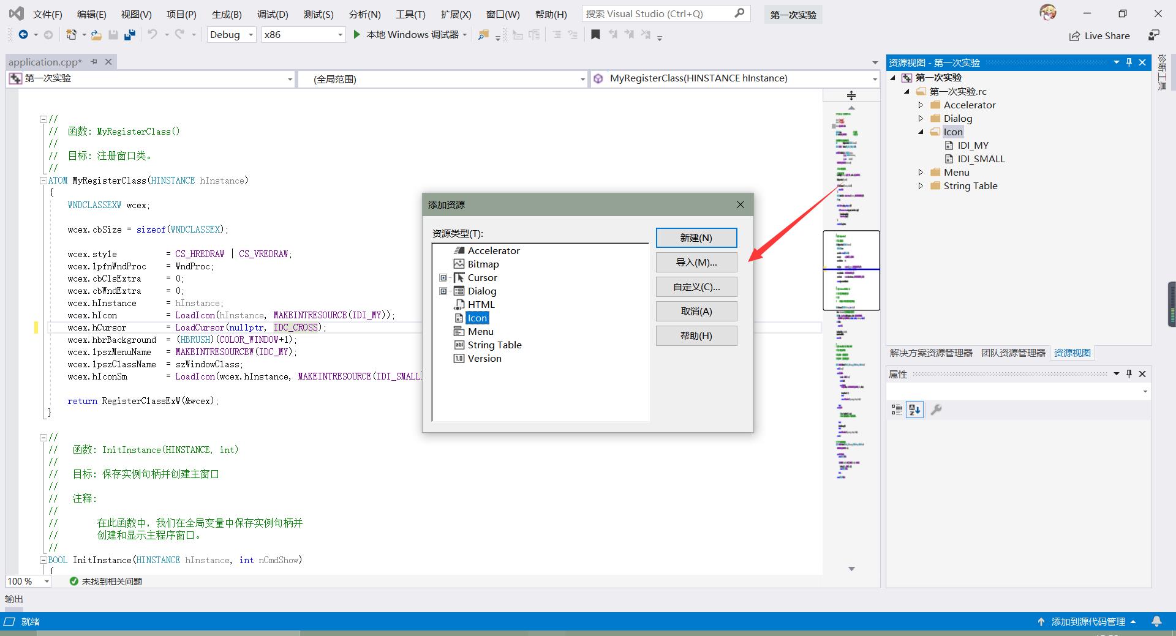Click 导入(M)... button
The width and height of the screenshot is (1176, 636).
pyautogui.click(x=696, y=263)
